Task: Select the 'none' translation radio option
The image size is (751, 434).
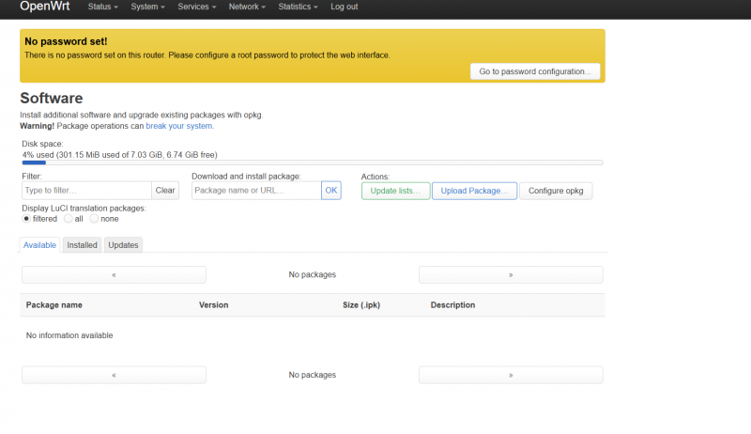Action: tap(94, 219)
